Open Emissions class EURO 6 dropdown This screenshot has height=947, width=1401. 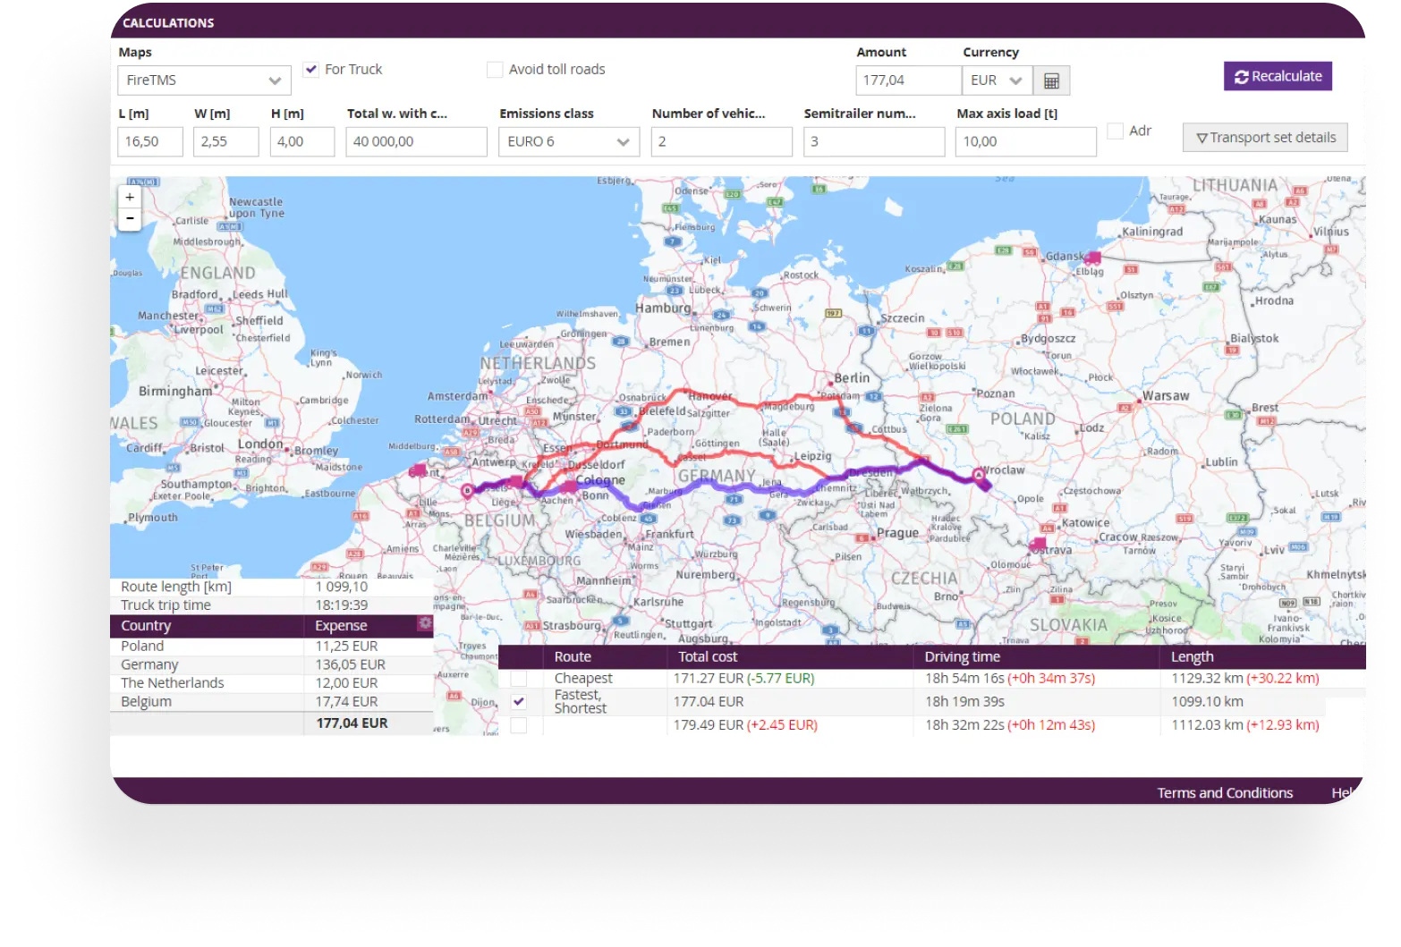pyautogui.click(x=568, y=141)
